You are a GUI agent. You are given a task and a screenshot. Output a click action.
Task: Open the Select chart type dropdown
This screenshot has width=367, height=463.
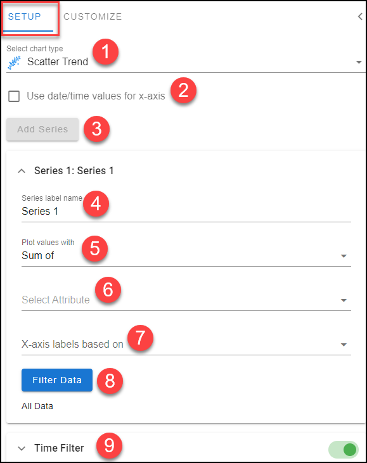(186, 62)
